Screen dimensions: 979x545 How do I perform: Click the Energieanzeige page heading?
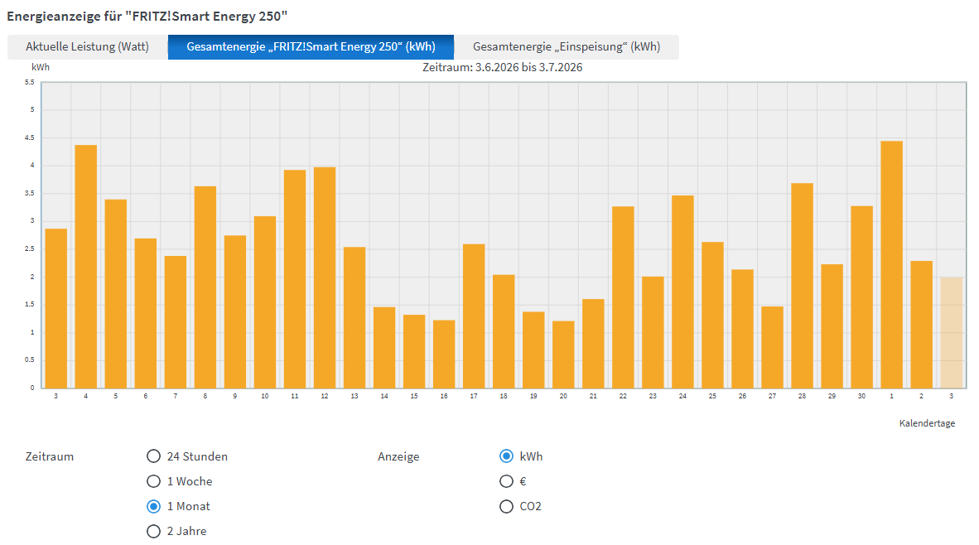pyautogui.click(x=147, y=17)
